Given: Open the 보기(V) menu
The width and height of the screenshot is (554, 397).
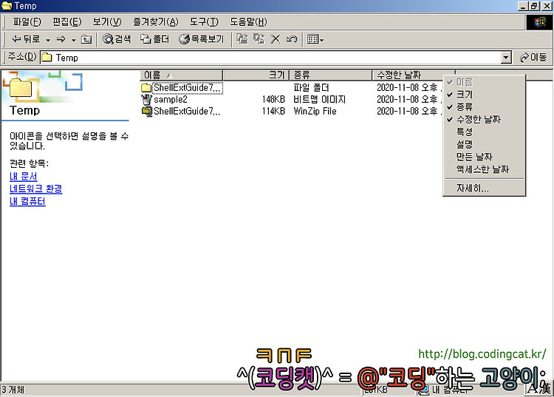Looking at the screenshot, I should pyautogui.click(x=107, y=22).
